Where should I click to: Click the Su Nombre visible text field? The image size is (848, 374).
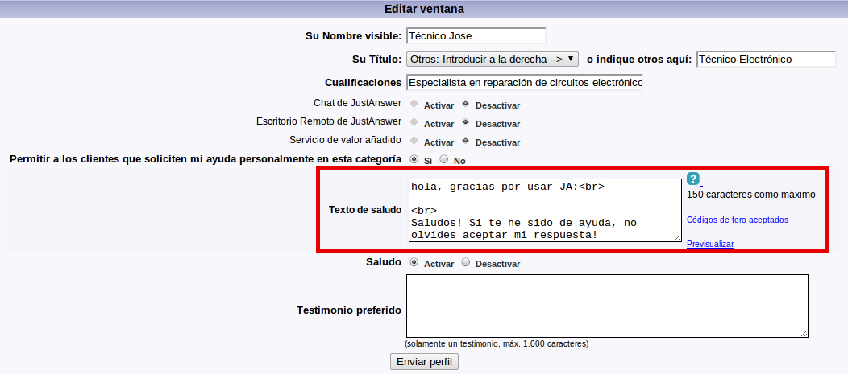(476, 36)
